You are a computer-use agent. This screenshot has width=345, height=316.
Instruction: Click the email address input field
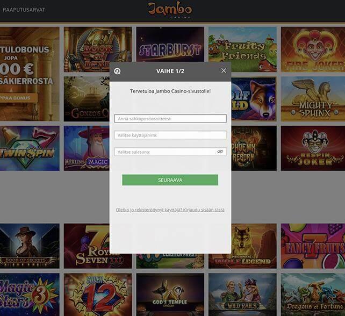(x=170, y=119)
